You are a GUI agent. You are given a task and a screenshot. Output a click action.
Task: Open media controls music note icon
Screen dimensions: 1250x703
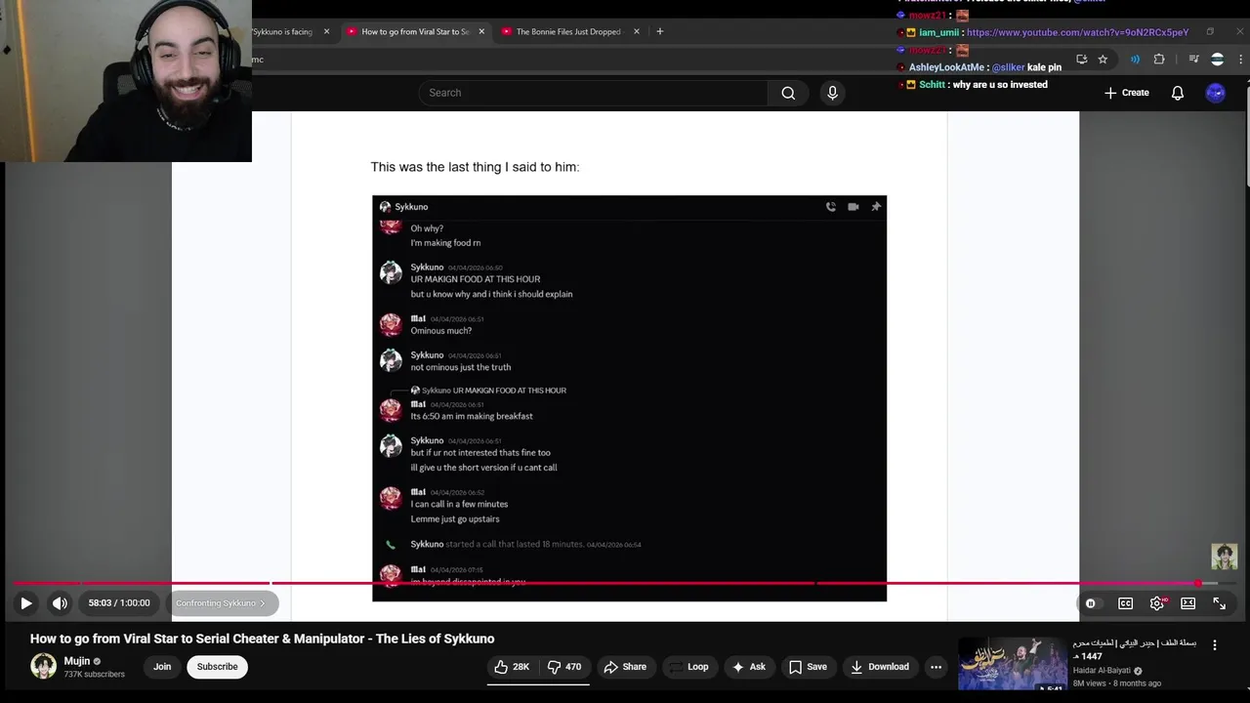[1193, 60]
